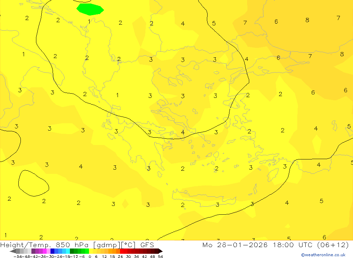The height and width of the screenshot is (258, 353).
Task: Click the "36" legend scale label
Action: click(136, 257)
